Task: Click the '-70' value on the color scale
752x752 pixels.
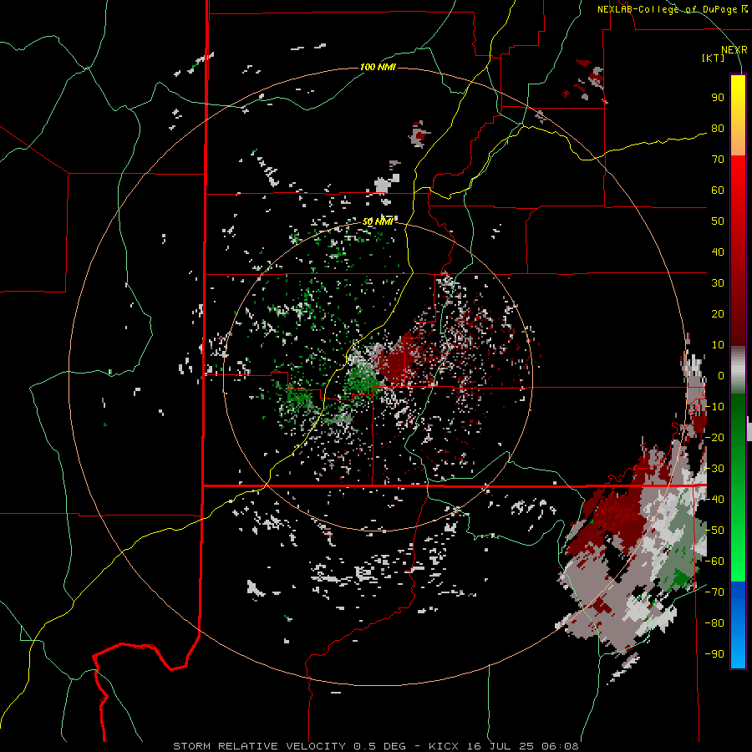Action: click(x=714, y=592)
